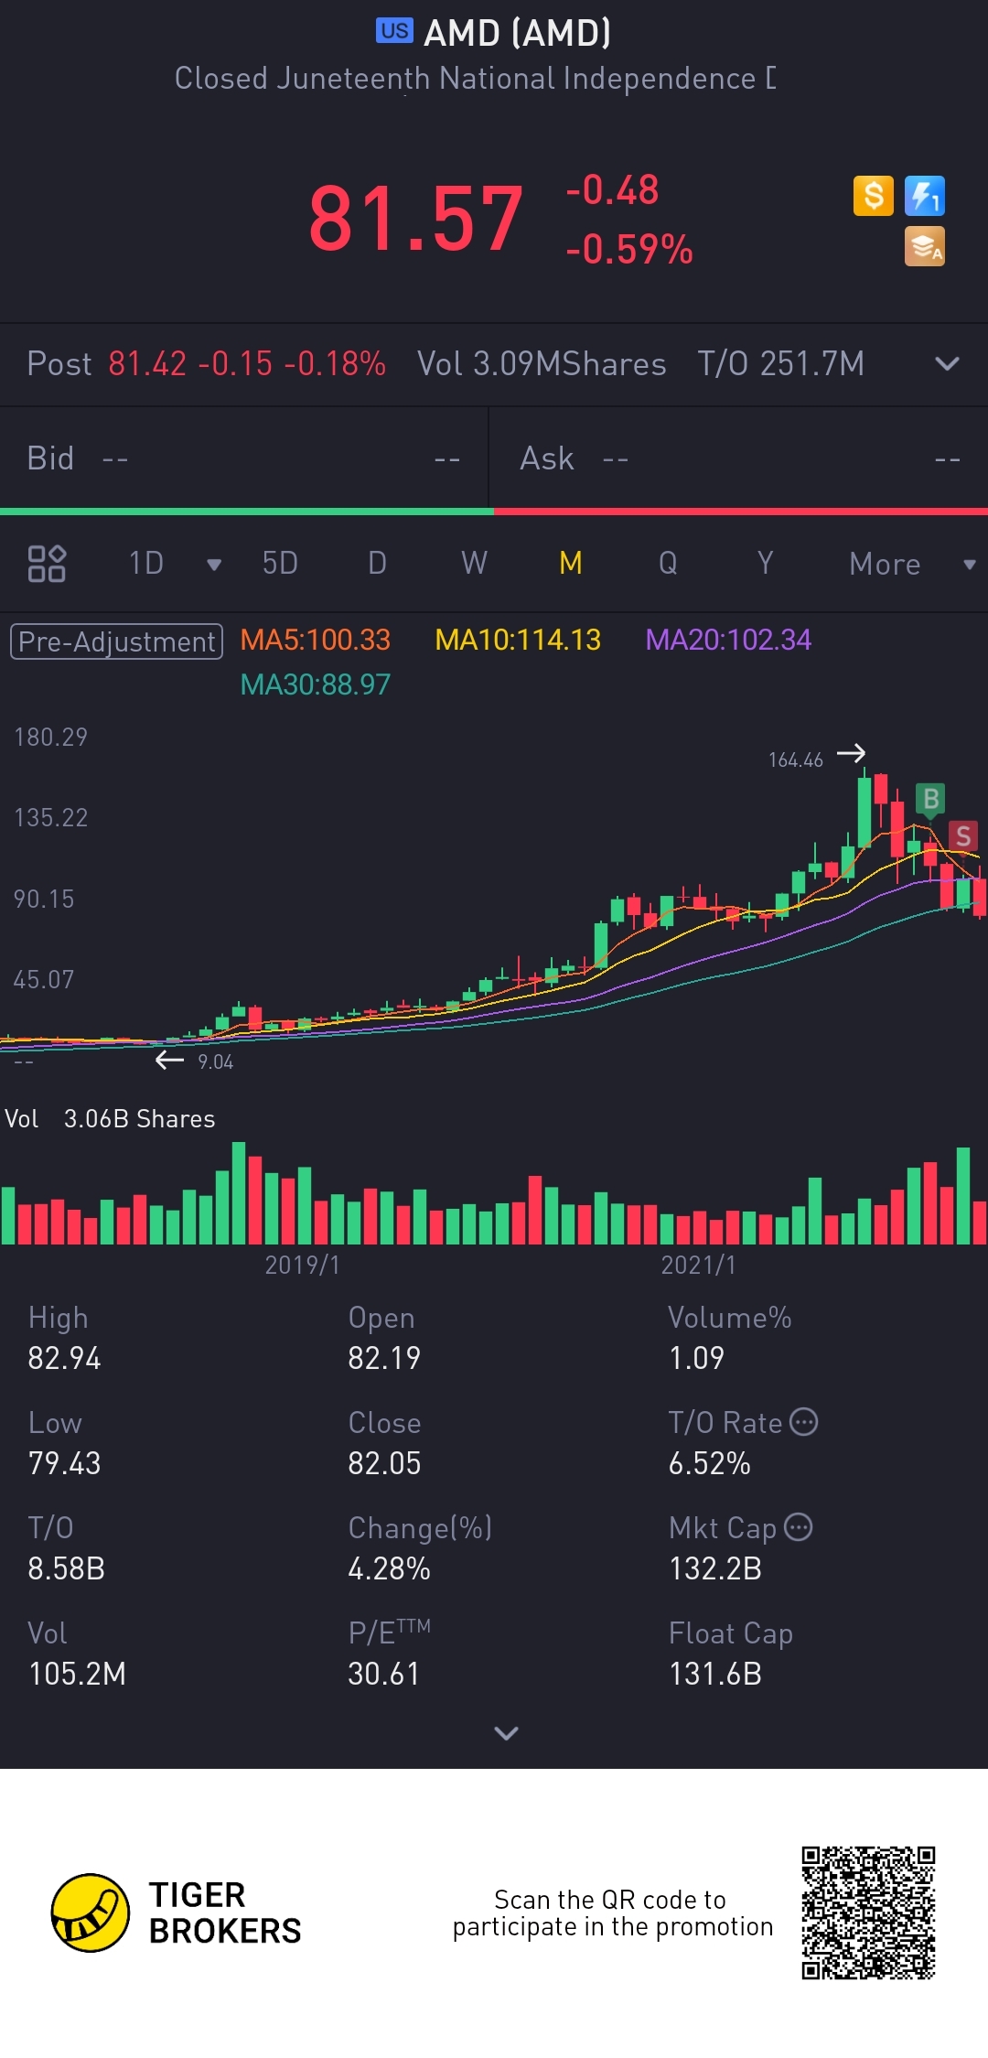Tap the Bid quote panel
Screen dimensions: 988x2058
pos(244,458)
